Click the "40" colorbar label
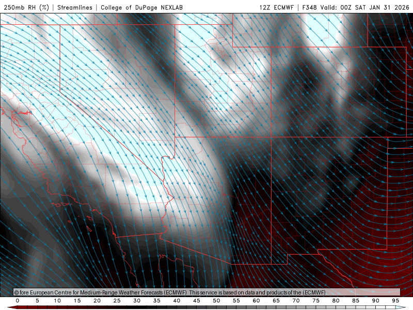Image resolution: width=413 pixels, height=310 pixels. pos(177,301)
